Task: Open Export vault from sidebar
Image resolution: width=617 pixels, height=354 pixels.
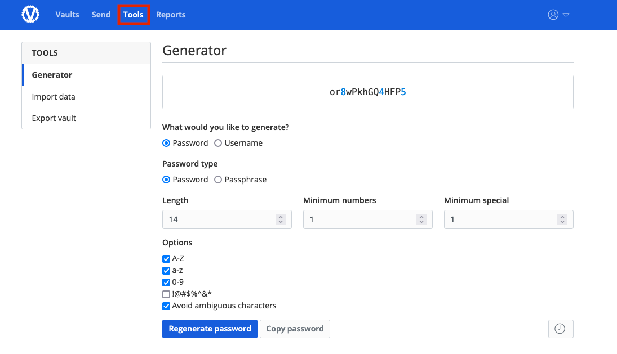Action: point(54,118)
